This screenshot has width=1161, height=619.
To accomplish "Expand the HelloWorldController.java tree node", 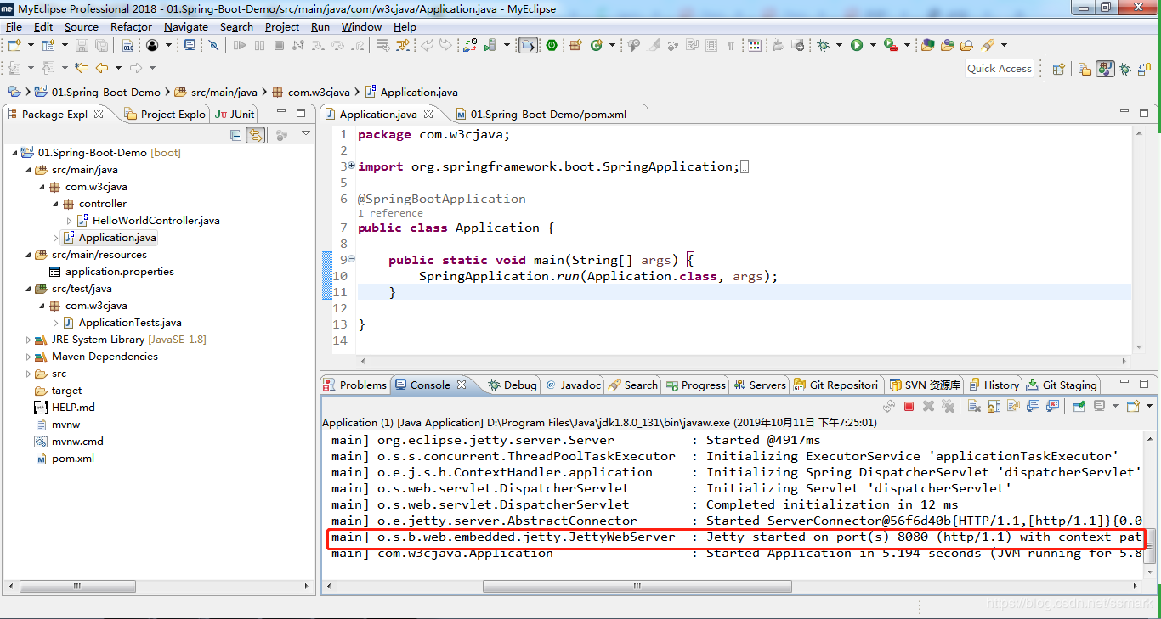I will tap(70, 221).
